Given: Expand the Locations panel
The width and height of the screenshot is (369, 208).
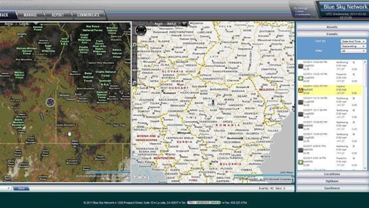Looking at the screenshot, I should click(x=332, y=174).
